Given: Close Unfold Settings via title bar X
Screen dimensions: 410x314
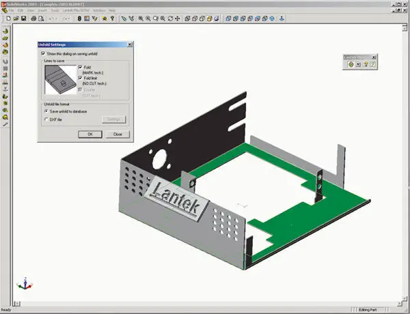Looking at the screenshot, I should pos(128,45).
